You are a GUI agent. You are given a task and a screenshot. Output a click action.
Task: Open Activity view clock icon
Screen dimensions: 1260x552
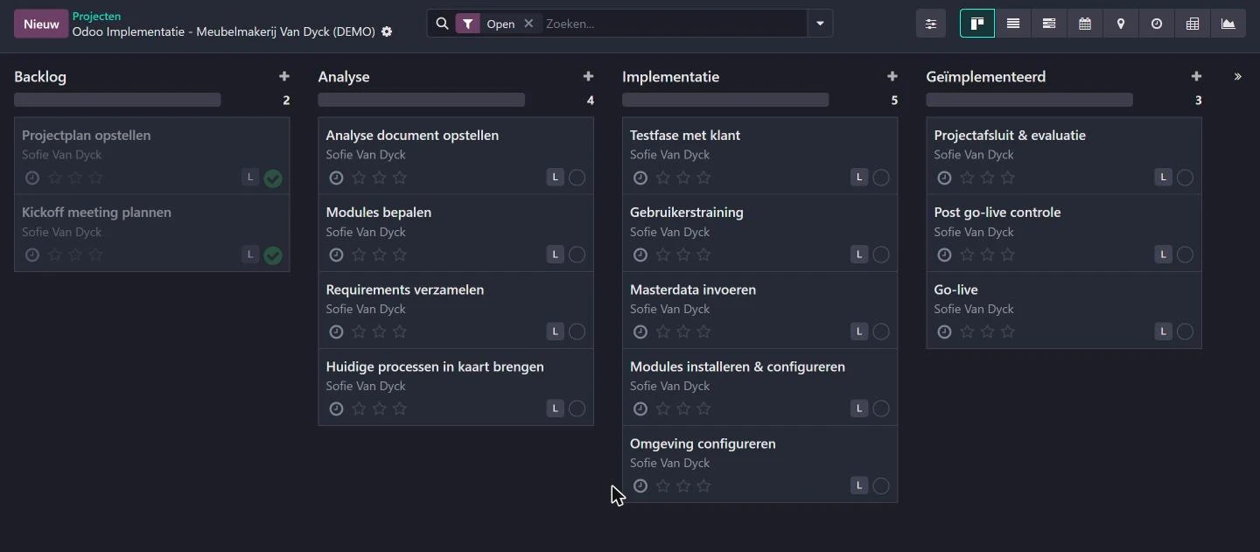(1157, 24)
